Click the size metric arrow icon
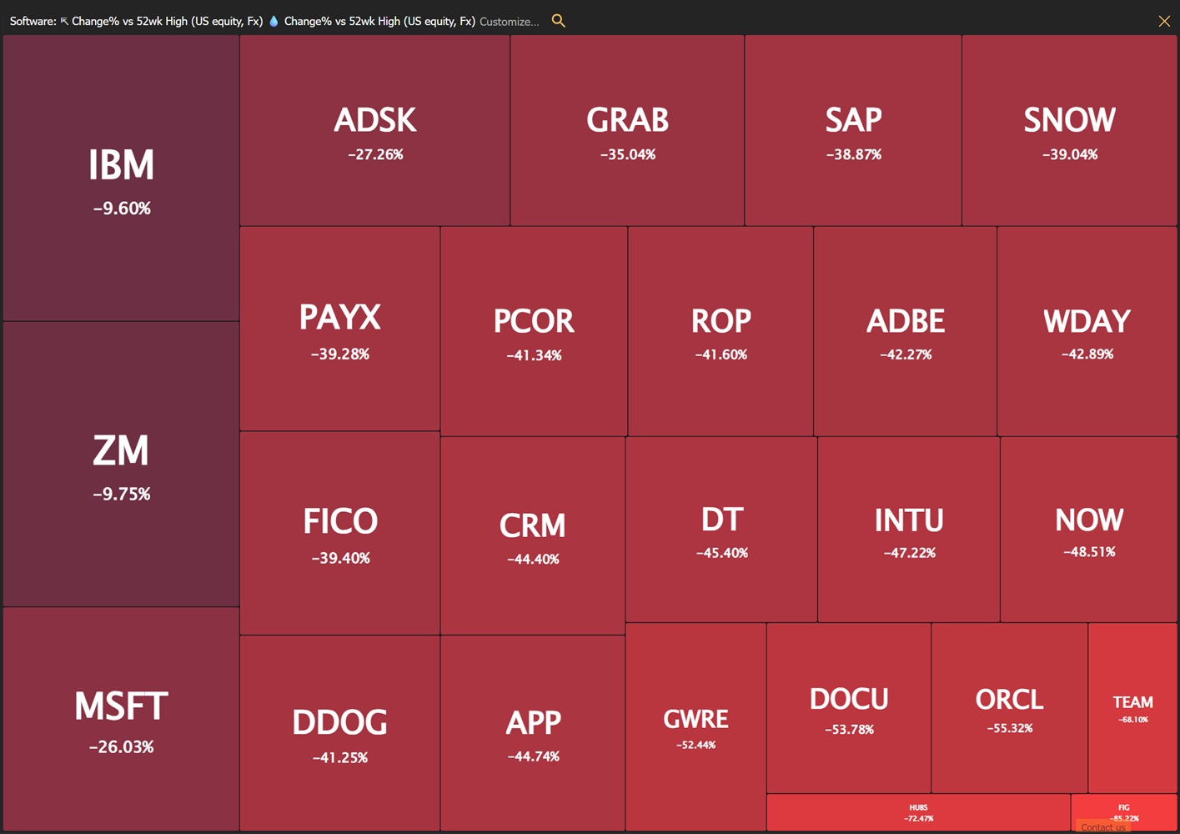 (64, 22)
